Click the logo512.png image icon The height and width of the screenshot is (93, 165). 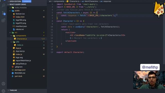pos(14,23)
